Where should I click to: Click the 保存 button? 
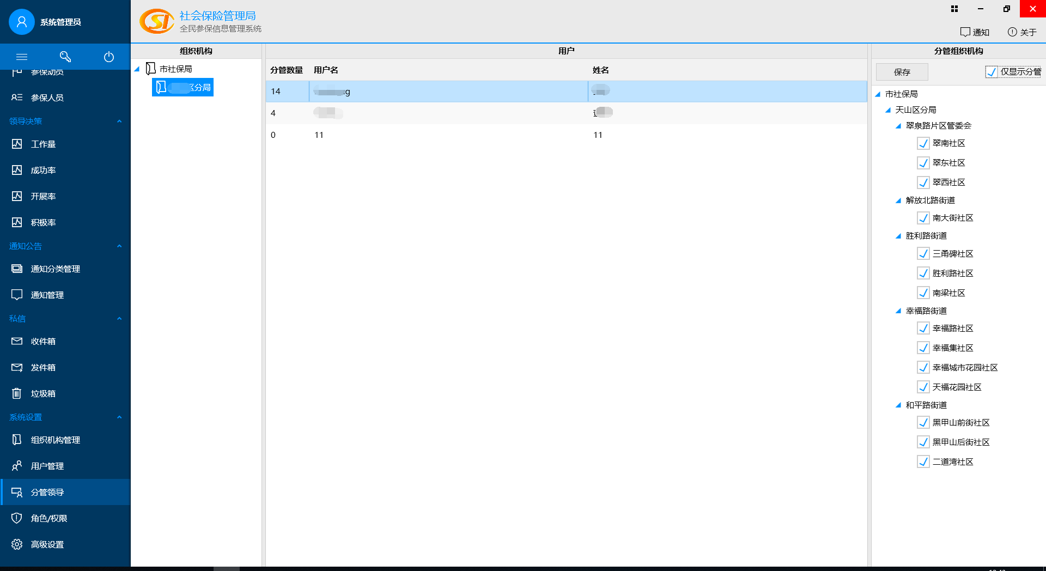(x=902, y=72)
